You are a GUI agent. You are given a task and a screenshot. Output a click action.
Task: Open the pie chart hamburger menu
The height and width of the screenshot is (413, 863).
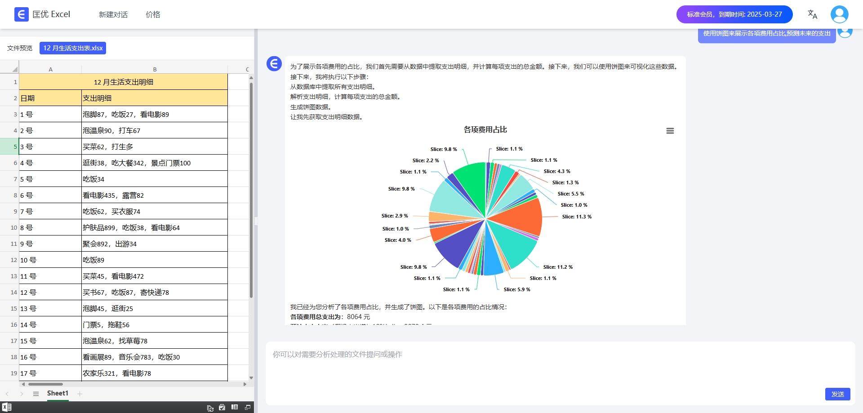(x=670, y=131)
